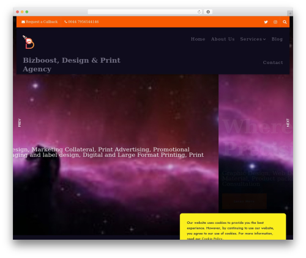This screenshot has height=258, width=306.
Task: Click the browser extension icon beside address bar
Action: point(208,12)
